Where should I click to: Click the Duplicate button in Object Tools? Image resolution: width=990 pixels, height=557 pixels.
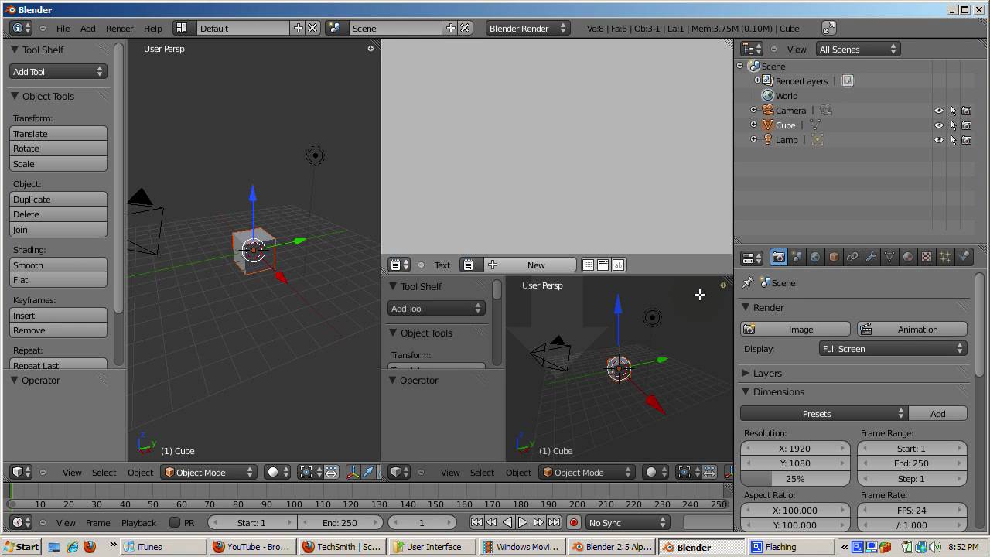pyautogui.click(x=58, y=200)
